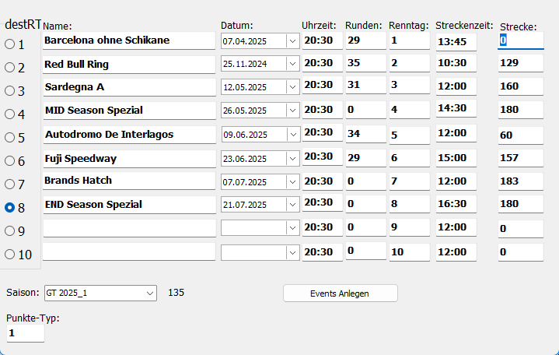Open date dropdown for Fuji Speedway
The height and width of the screenshot is (355, 559).
click(x=292, y=158)
